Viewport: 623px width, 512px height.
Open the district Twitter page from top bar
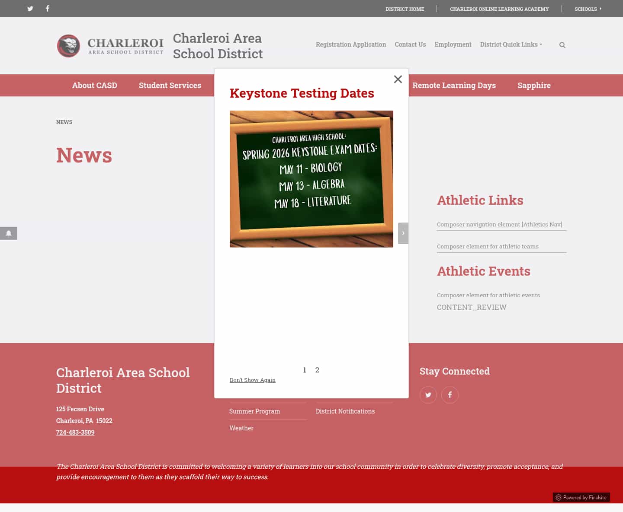click(x=30, y=8)
